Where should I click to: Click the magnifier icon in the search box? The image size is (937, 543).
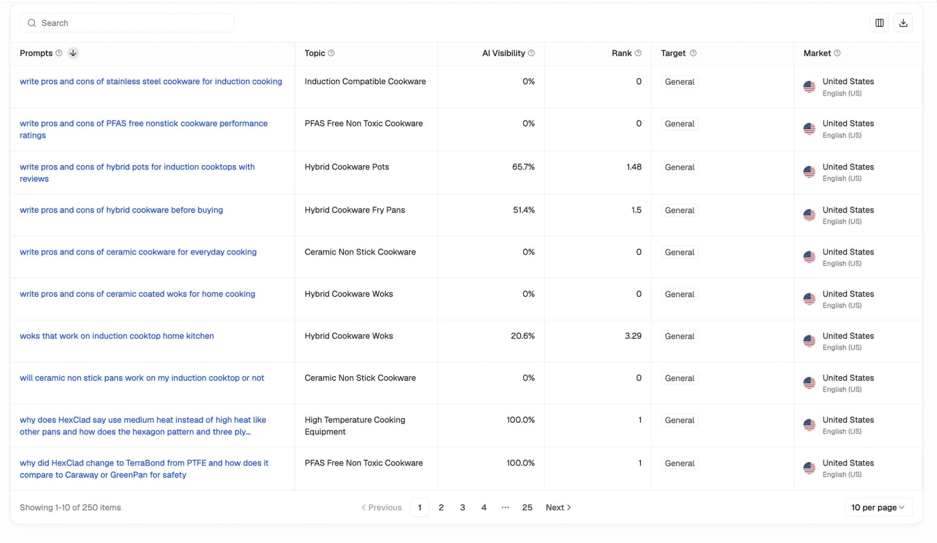[x=32, y=23]
